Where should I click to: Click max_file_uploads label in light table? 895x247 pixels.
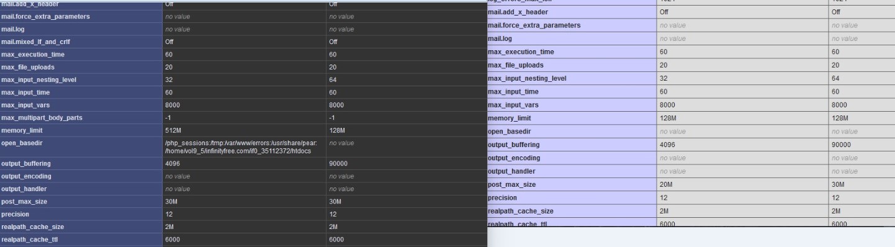click(516, 65)
